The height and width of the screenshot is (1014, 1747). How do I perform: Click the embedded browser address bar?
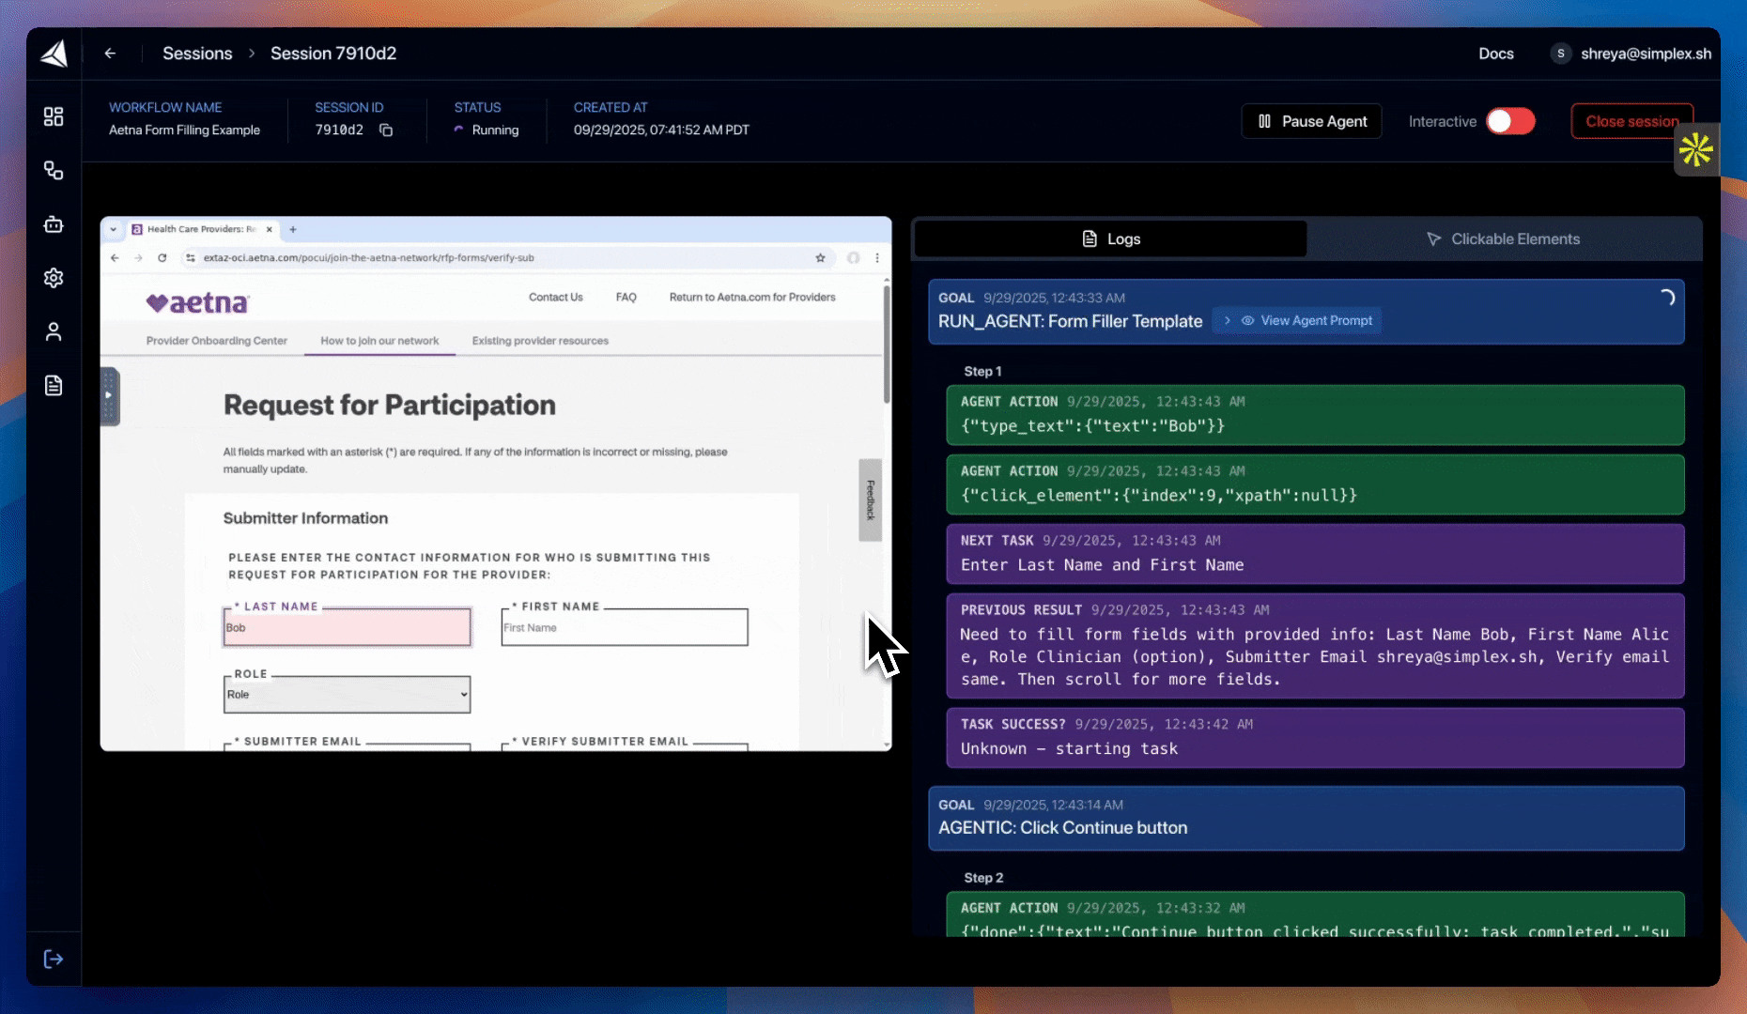click(507, 257)
